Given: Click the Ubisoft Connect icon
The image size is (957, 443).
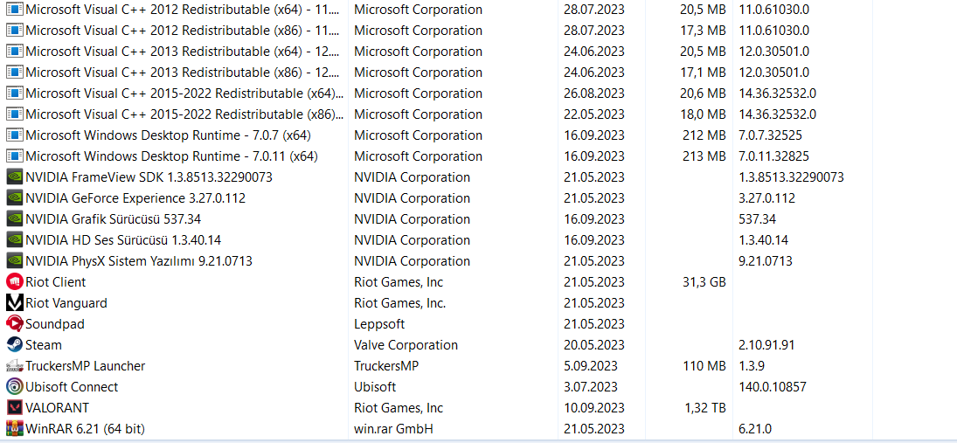Looking at the screenshot, I should click(x=14, y=387).
